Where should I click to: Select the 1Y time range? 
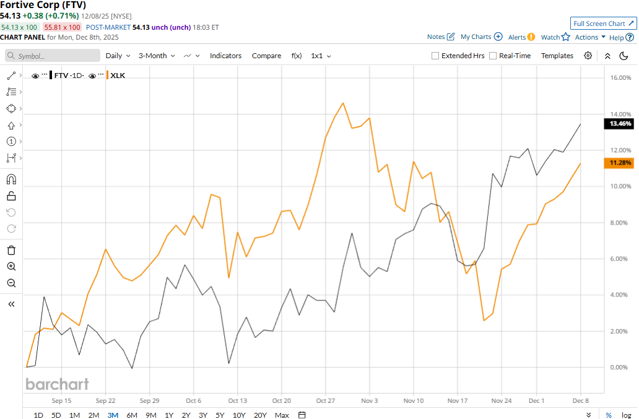tap(168, 415)
